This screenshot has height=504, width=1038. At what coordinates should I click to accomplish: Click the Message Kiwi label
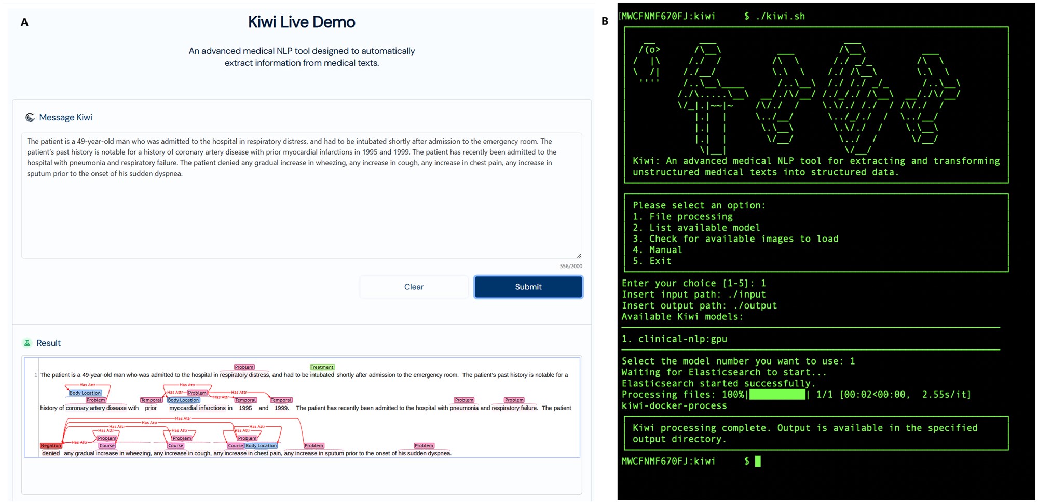(x=66, y=117)
